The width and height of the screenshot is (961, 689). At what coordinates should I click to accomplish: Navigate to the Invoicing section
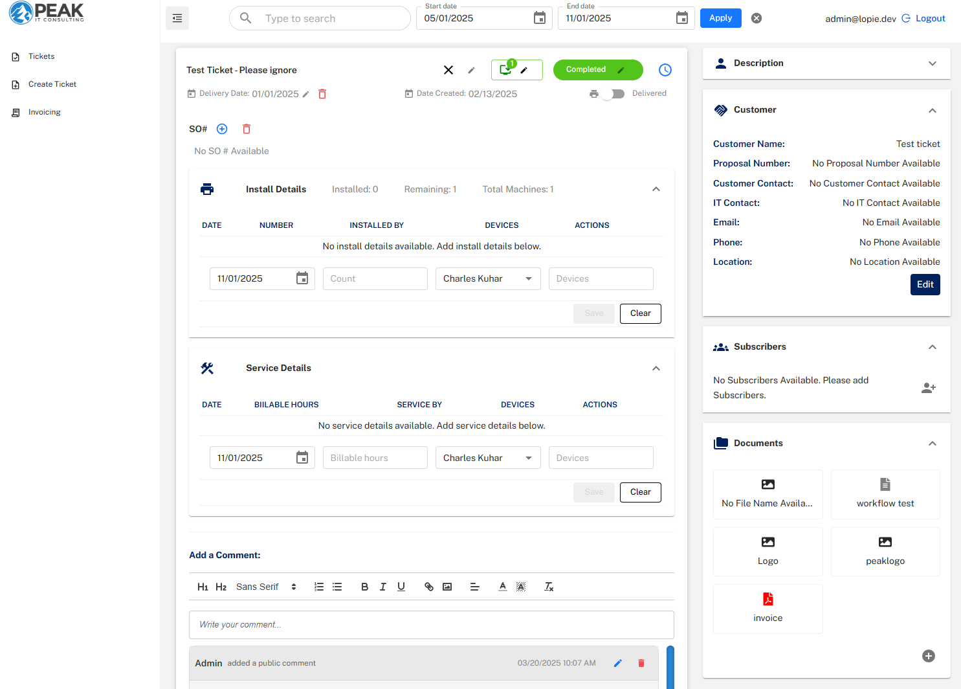44,111
